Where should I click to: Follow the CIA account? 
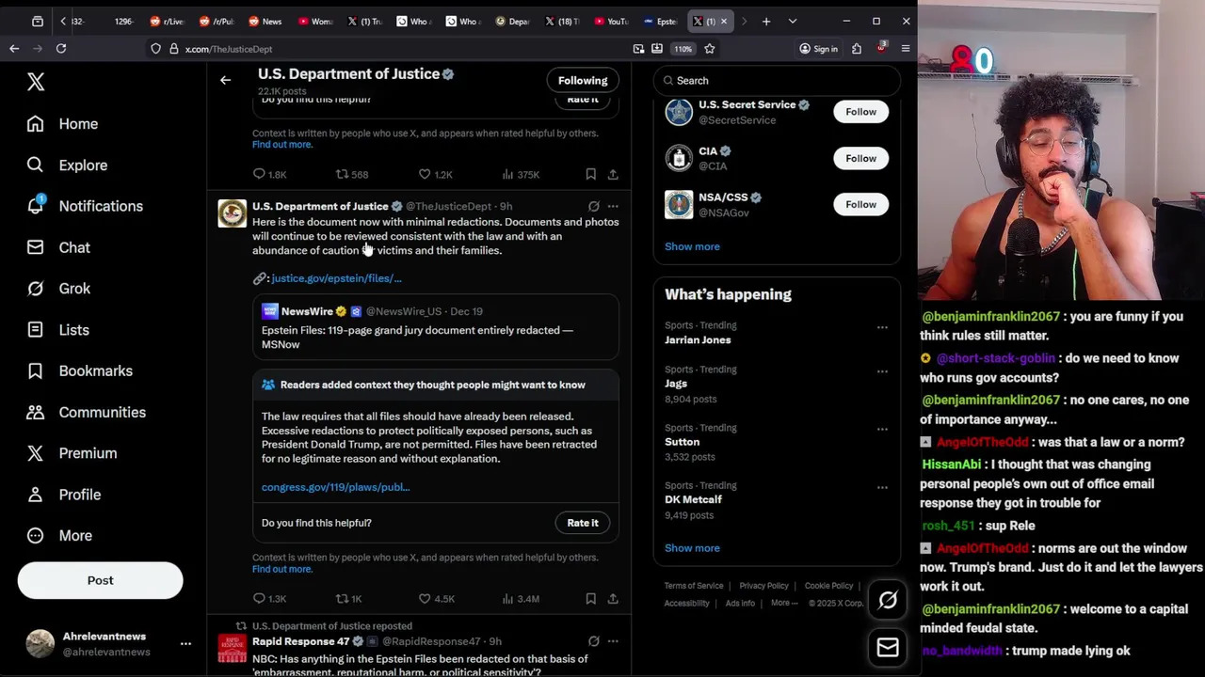tap(860, 158)
